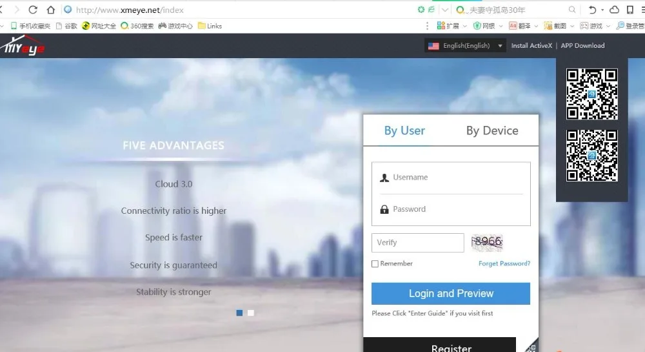The width and height of the screenshot is (645, 352).
Task: Go to the browser home page icon
Action: [50, 10]
